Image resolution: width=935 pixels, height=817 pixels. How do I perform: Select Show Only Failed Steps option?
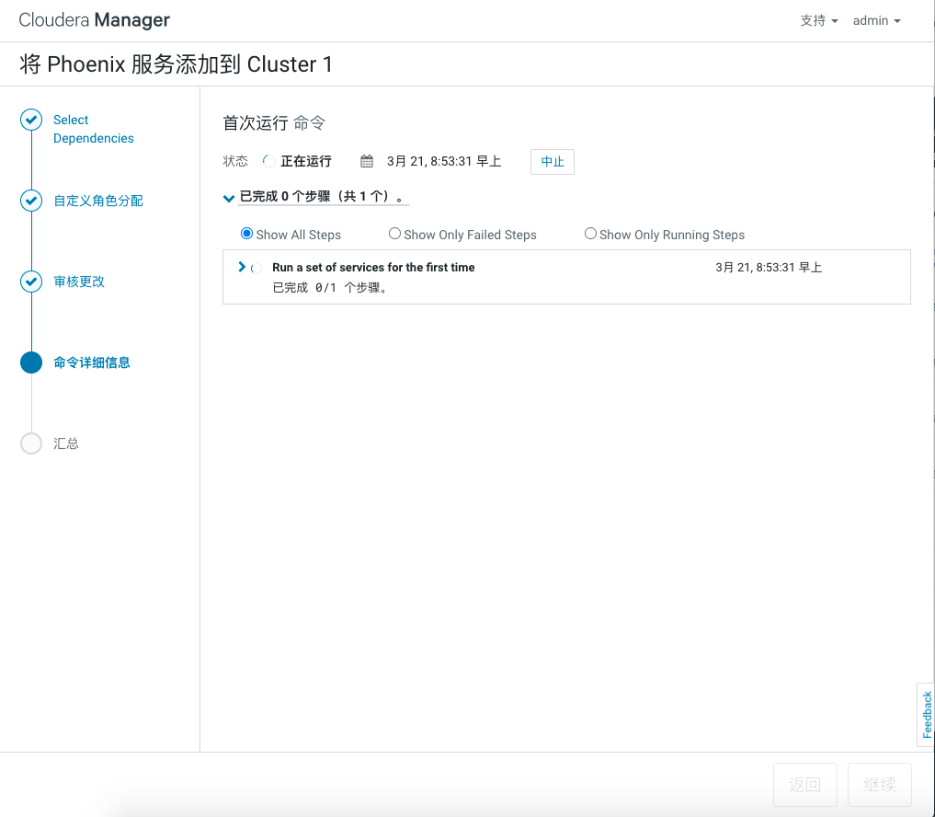coord(394,234)
